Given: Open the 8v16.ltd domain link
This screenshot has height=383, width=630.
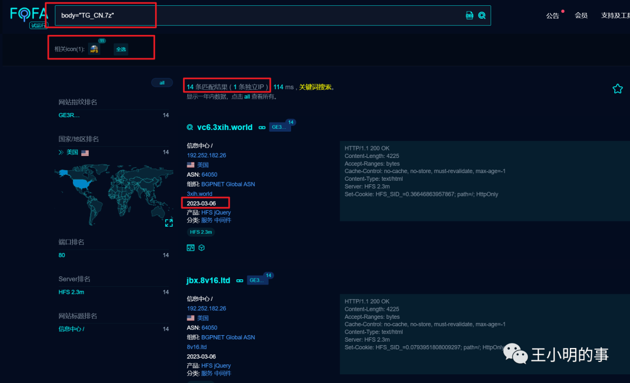Looking at the screenshot, I should point(197,347).
